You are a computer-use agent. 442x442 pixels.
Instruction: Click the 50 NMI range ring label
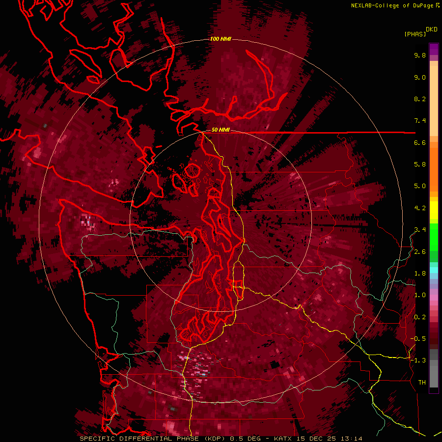pyautogui.click(x=221, y=130)
